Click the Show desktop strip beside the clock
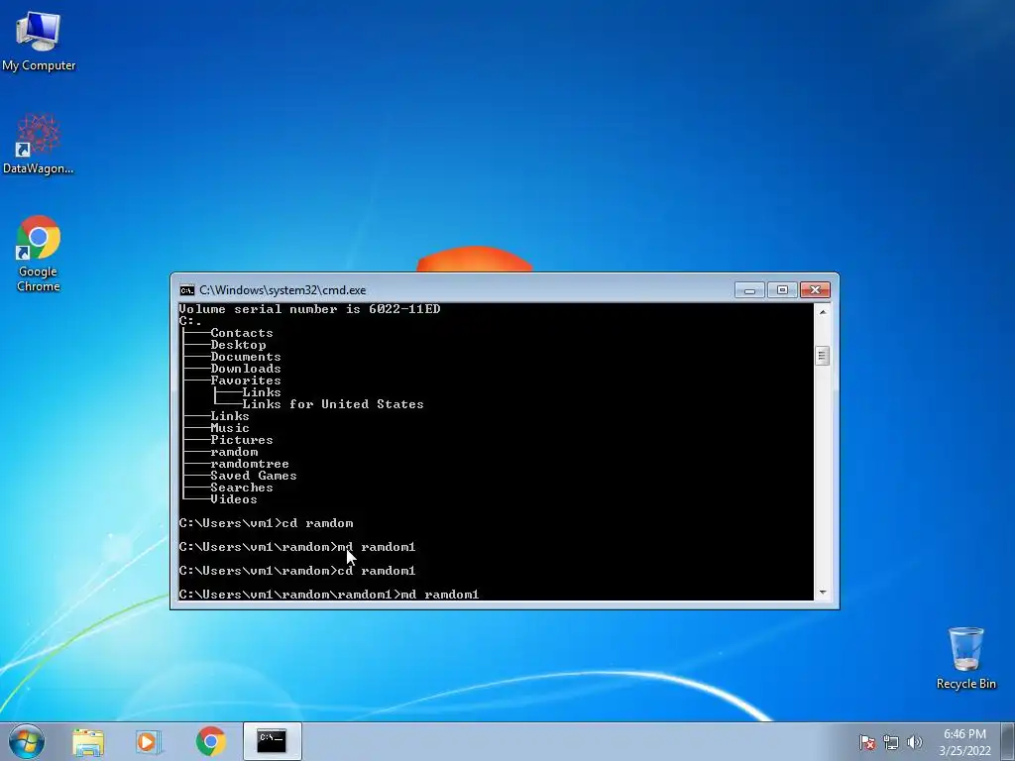The image size is (1015, 761). pyautogui.click(x=1008, y=741)
